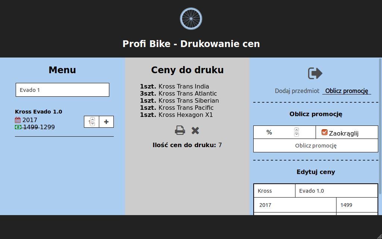Click the percent input field

285,132
